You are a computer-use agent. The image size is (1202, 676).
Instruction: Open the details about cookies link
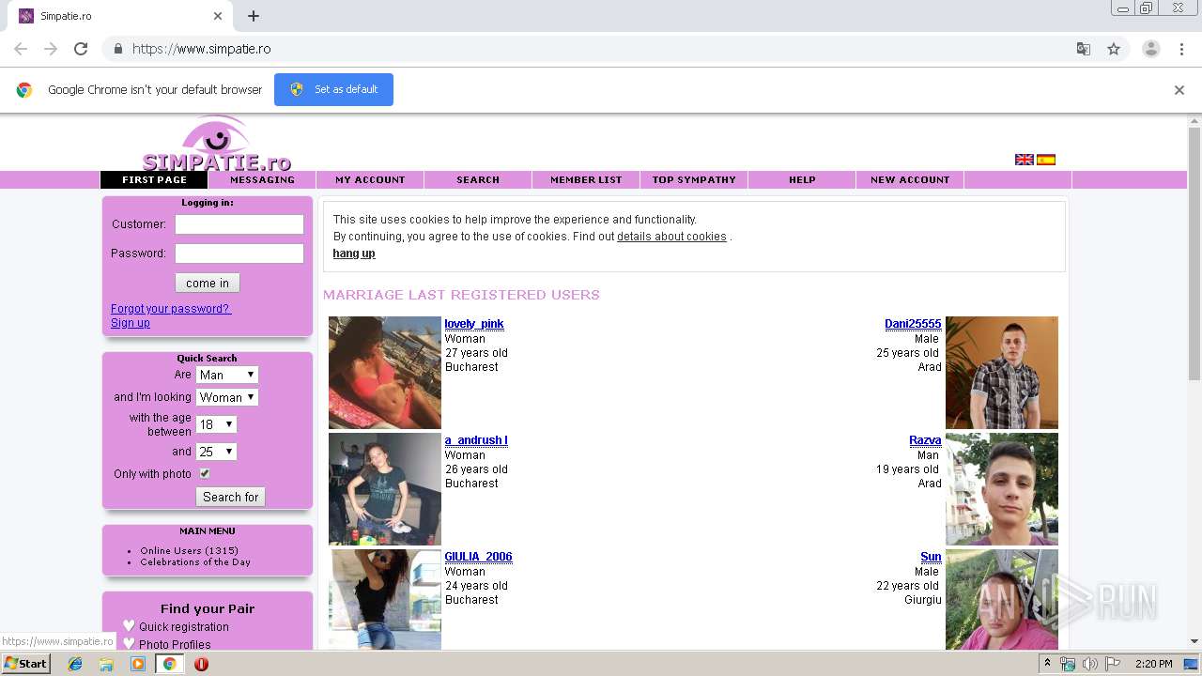[671, 237]
